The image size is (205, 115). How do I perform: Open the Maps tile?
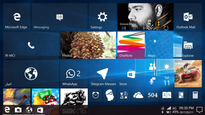159,45
